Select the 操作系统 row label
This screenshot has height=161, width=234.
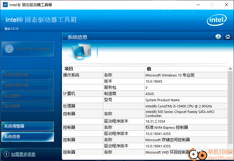click(71, 75)
